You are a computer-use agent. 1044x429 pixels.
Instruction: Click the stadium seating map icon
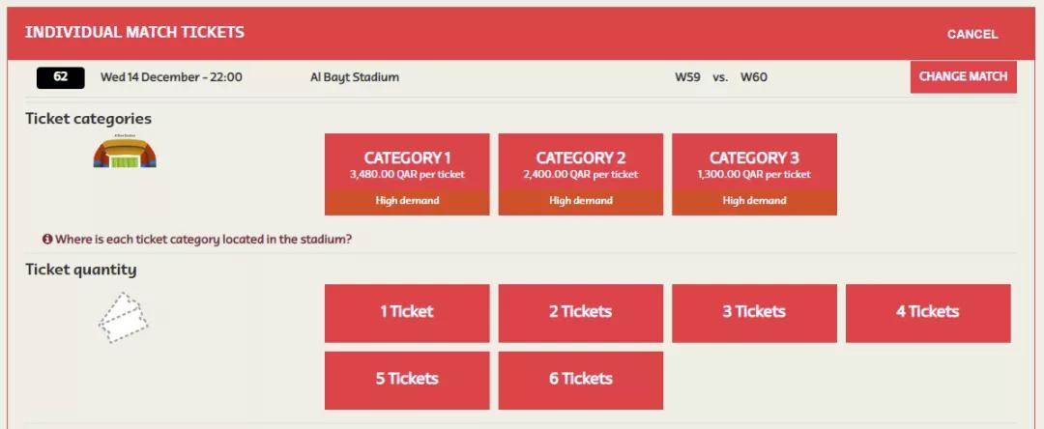(x=125, y=153)
